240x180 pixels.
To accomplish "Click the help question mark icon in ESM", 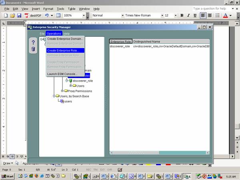I will pyautogui.click(x=34, y=42).
